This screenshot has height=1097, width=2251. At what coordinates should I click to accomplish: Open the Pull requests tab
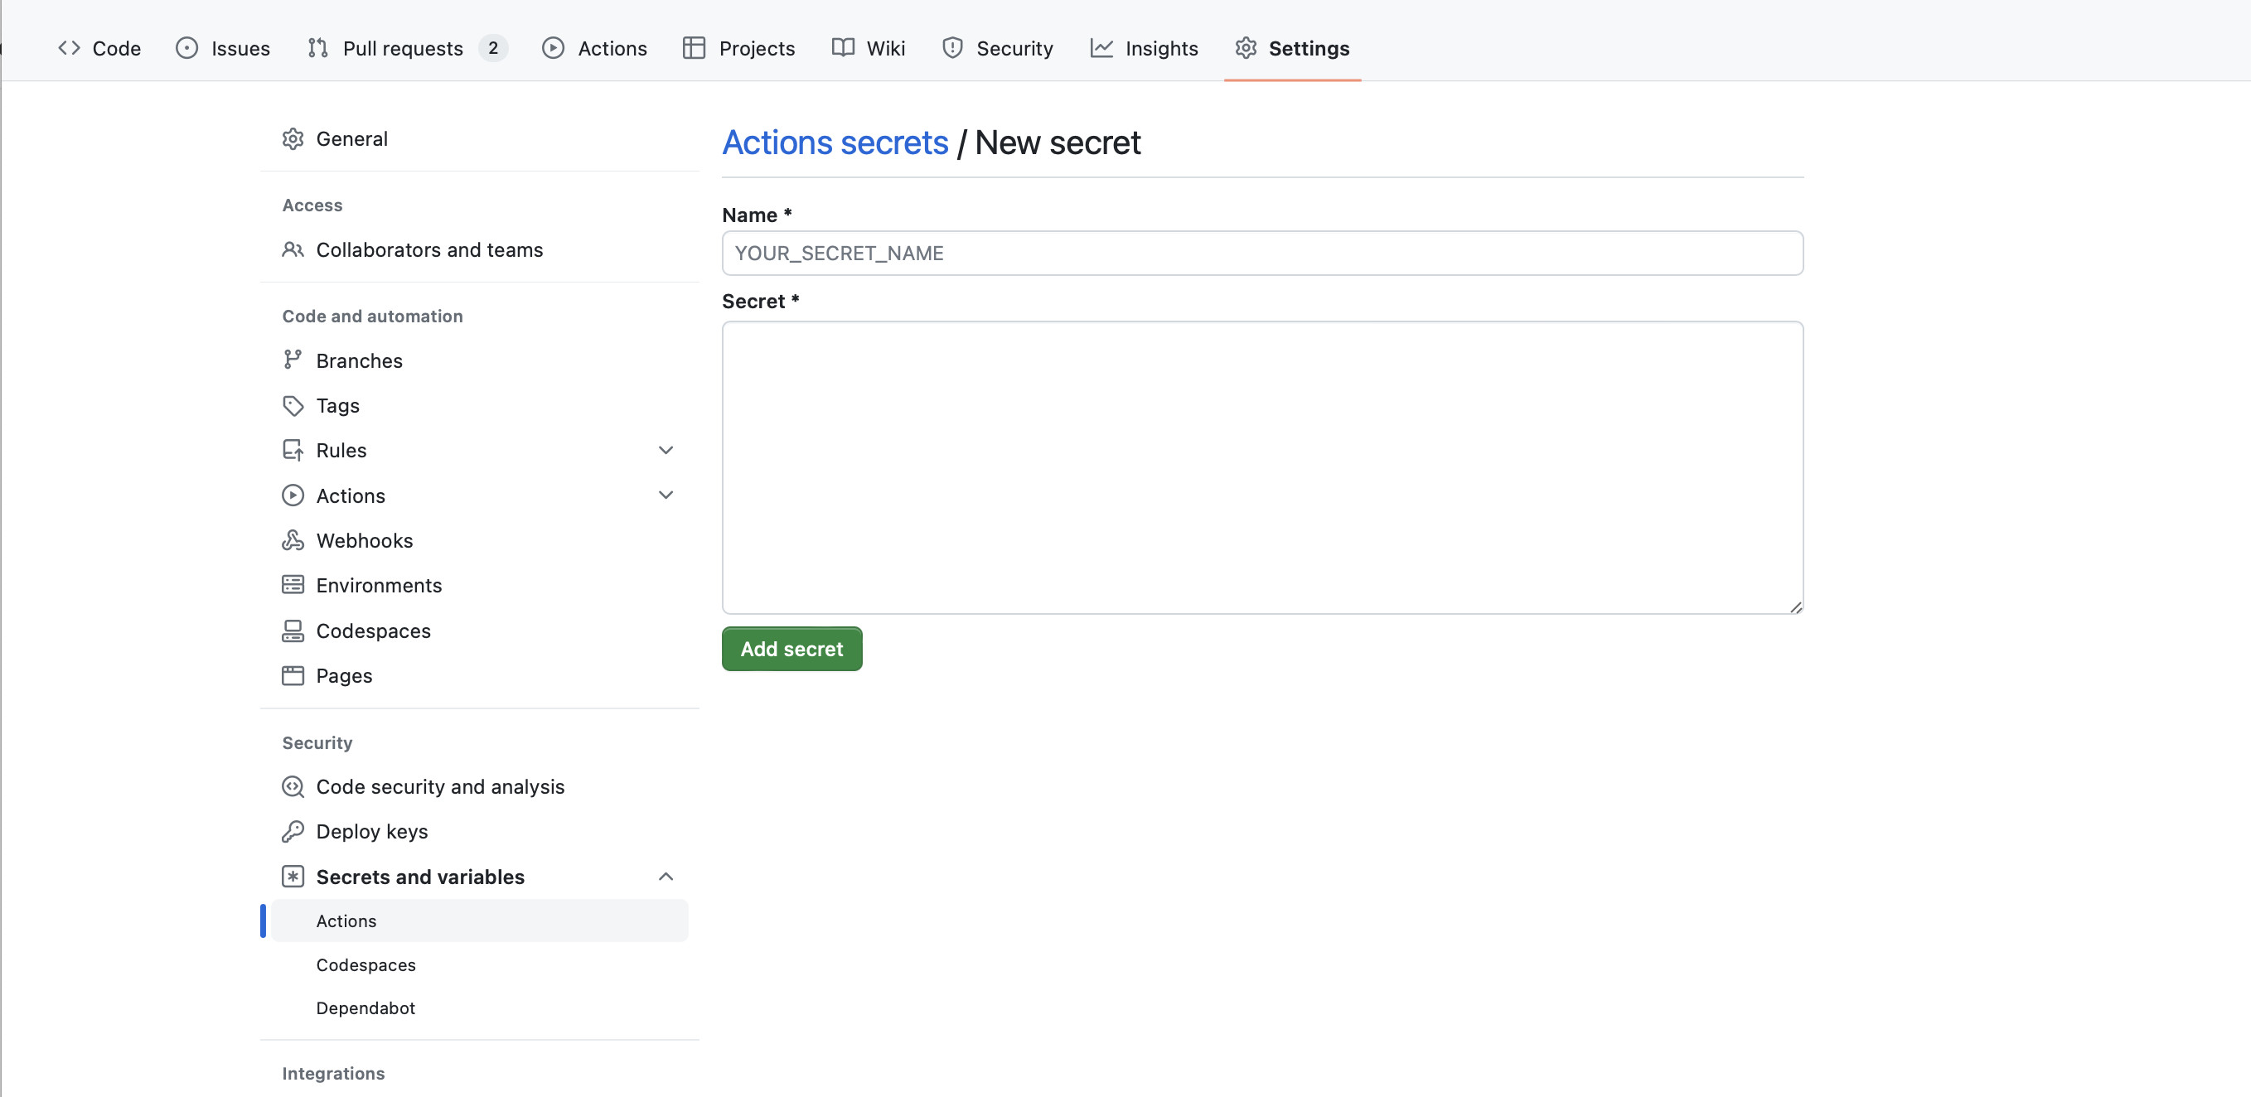[x=403, y=48]
